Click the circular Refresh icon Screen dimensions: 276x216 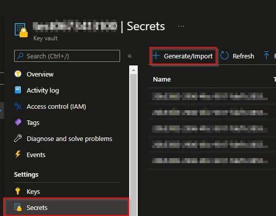(x=224, y=56)
